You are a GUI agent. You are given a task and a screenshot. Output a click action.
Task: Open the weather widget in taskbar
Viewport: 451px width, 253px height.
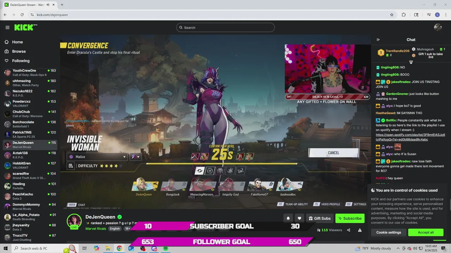pyautogui.click(x=373, y=248)
